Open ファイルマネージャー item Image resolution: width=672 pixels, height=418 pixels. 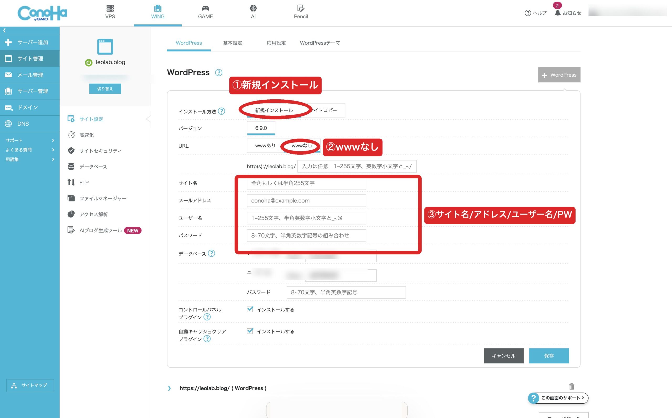point(97,198)
